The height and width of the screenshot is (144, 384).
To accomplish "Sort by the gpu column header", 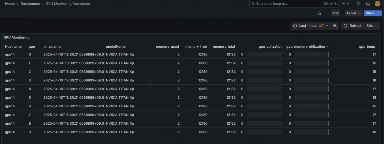I will tap(32, 47).
